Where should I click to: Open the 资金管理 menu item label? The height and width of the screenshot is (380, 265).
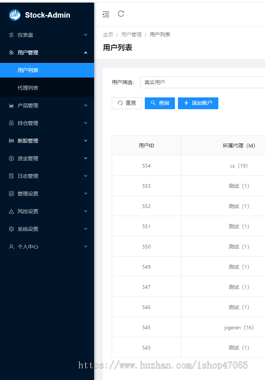click(28, 158)
